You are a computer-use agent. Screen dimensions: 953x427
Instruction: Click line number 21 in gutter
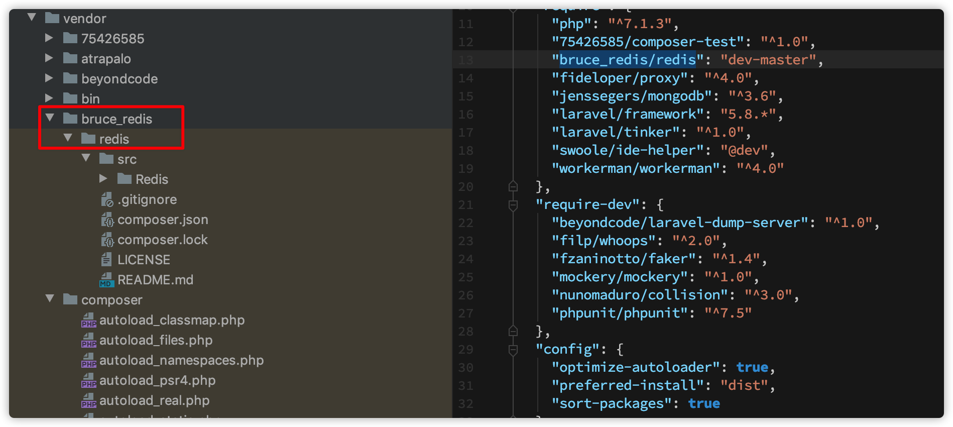coord(465,205)
